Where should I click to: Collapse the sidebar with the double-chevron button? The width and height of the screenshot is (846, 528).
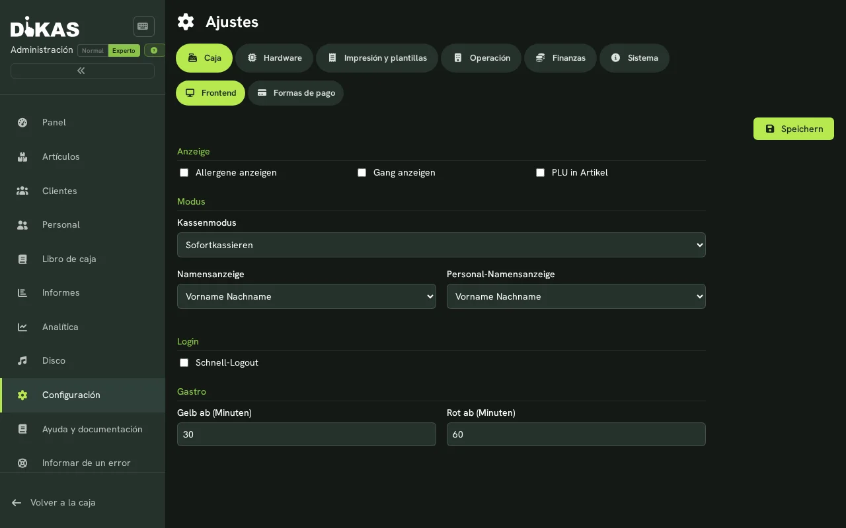(82, 71)
